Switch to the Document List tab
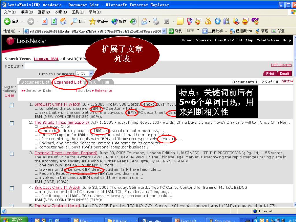This screenshot has width=296, height=222. coord(35,82)
